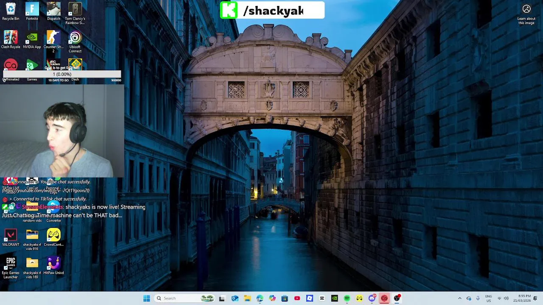543x305 pixels.
Task: Open Microsoft Edge from the taskbar
Action: point(260,298)
